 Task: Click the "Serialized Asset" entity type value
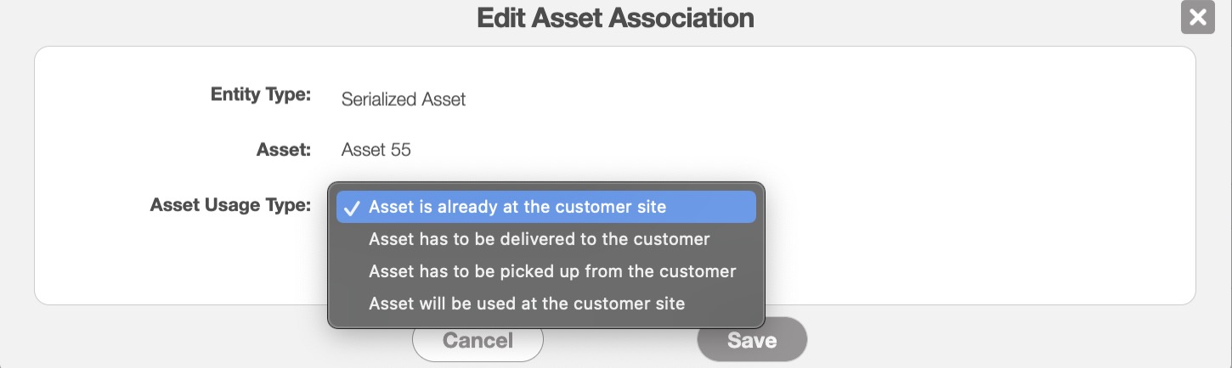point(404,99)
